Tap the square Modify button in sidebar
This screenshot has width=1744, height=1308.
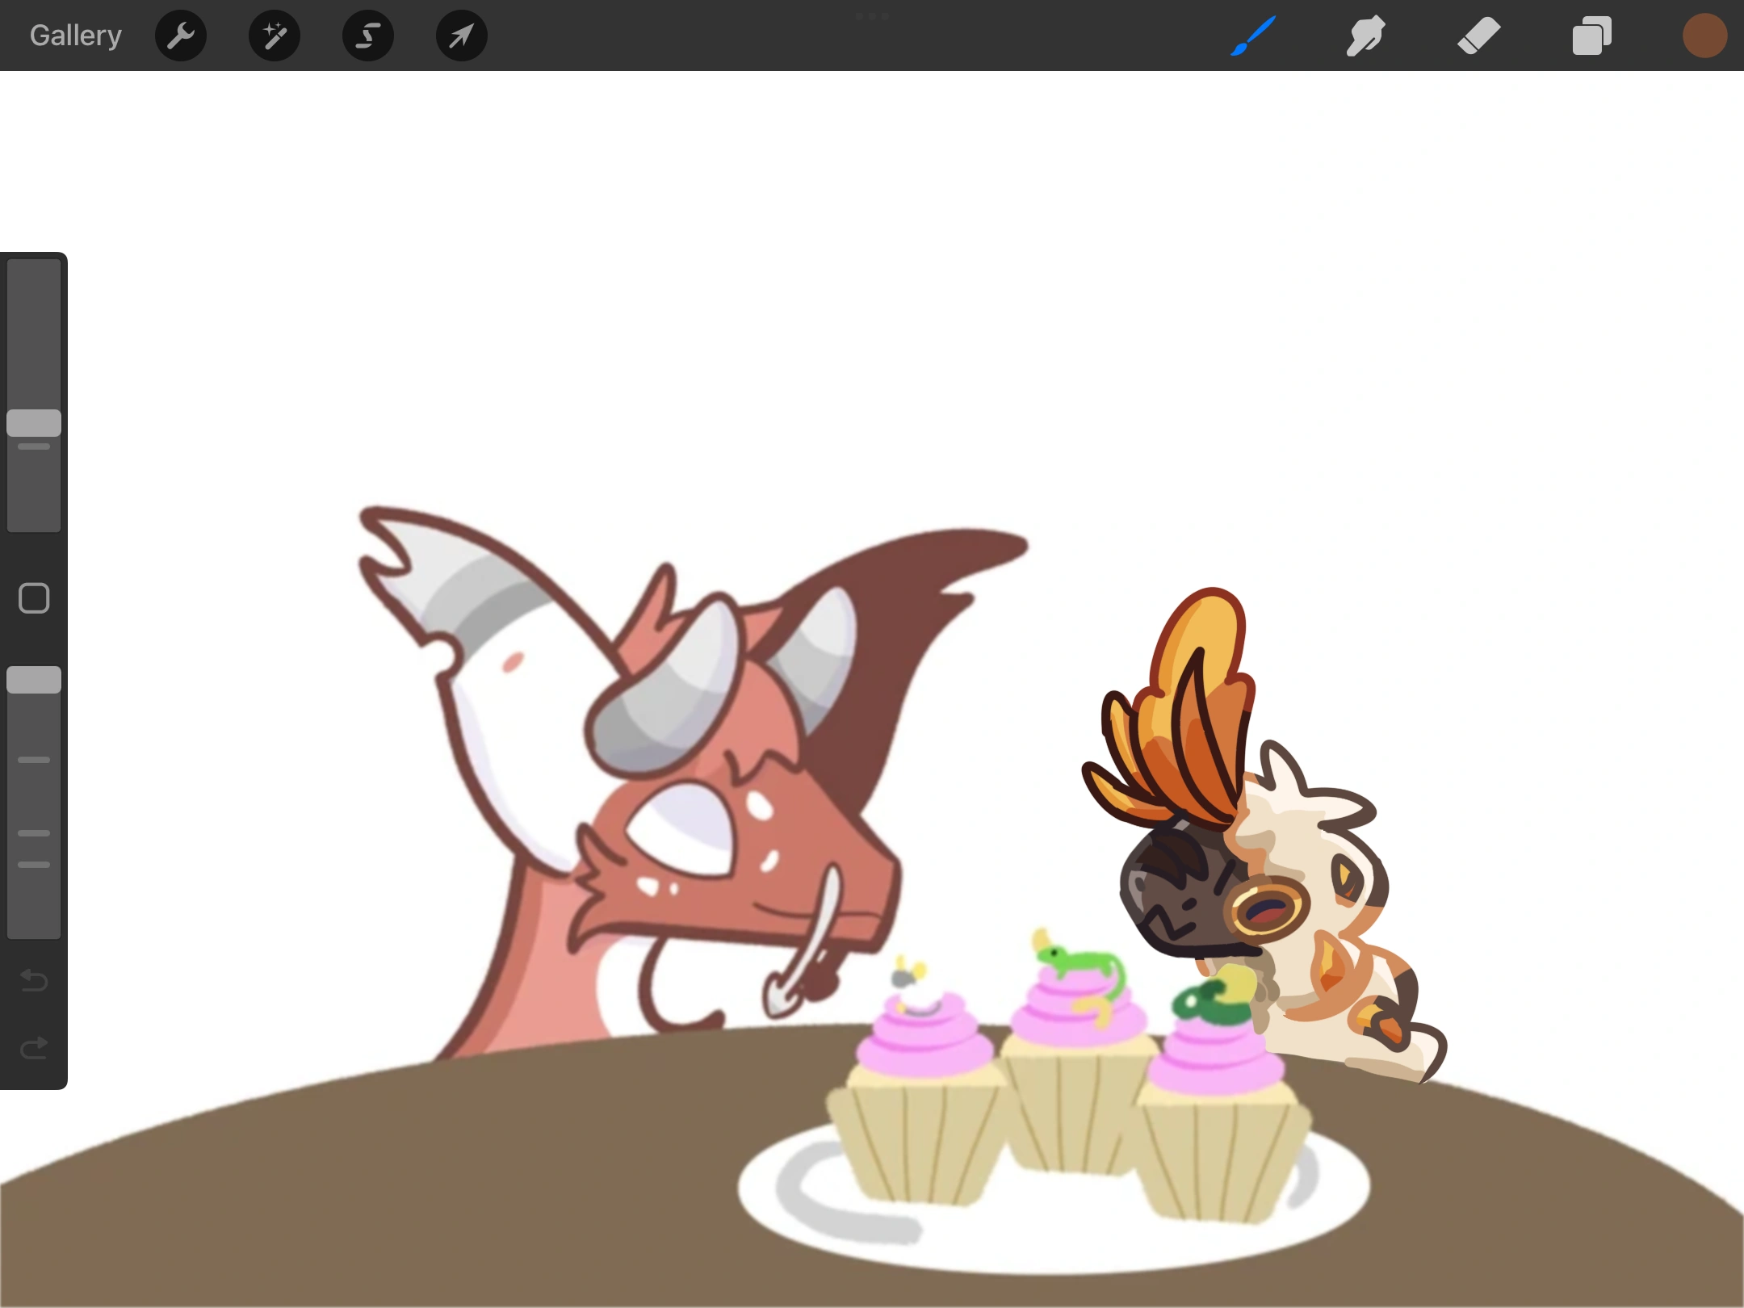point(34,598)
